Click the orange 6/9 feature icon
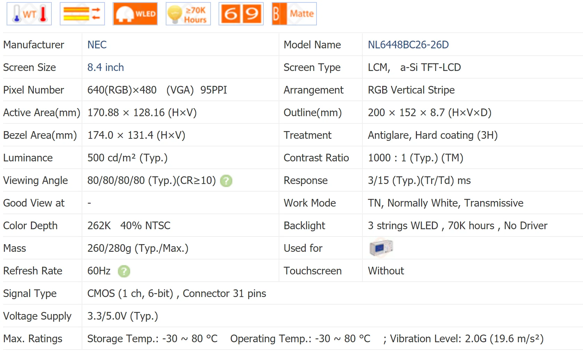The image size is (583, 353). coord(241,14)
